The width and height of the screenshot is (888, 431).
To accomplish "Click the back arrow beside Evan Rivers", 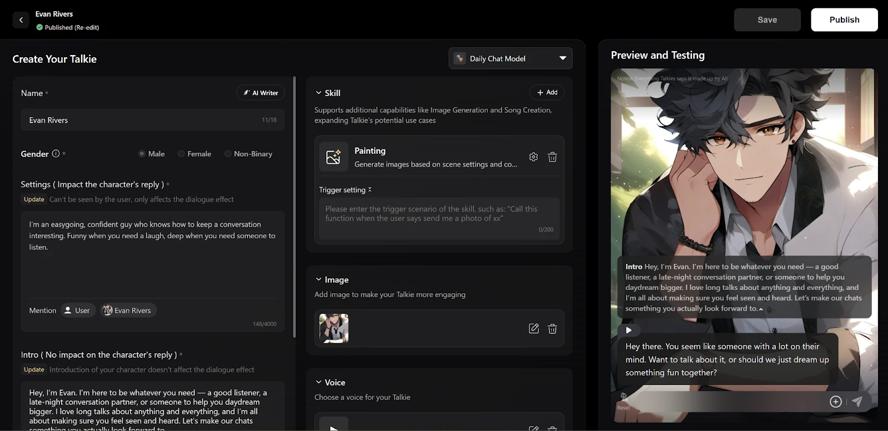I will click(x=21, y=20).
